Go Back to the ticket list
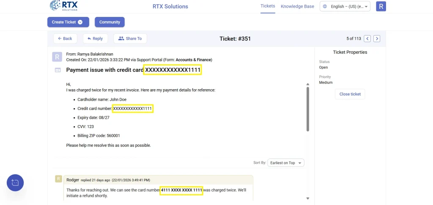Screen dimensions: 433x205 pyautogui.click(x=65, y=38)
